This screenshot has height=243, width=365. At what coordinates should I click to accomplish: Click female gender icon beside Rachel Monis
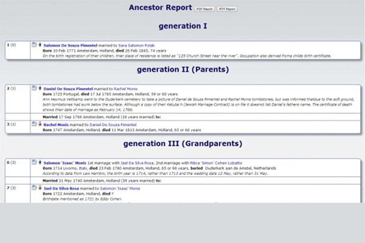point(40,124)
